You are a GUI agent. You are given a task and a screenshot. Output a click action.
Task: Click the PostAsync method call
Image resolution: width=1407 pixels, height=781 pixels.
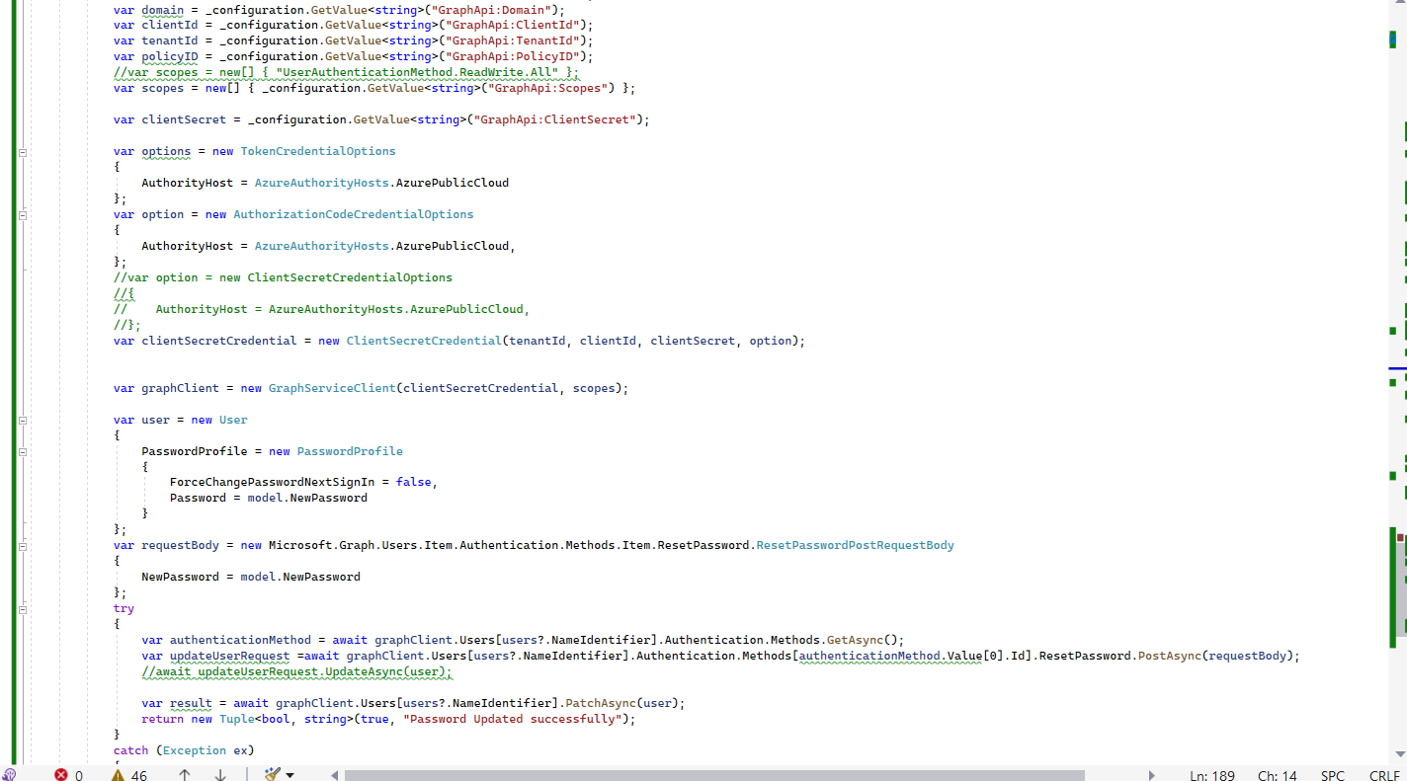click(x=1169, y=656)
